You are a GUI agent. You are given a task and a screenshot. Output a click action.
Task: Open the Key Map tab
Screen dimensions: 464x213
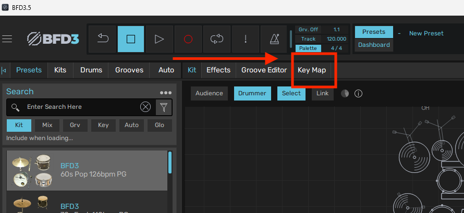tap(312, 70)
